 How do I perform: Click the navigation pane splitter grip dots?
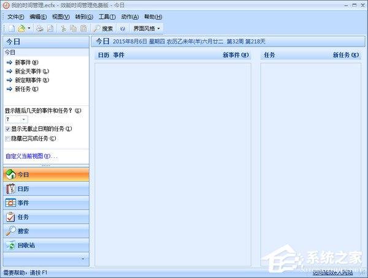[x=46, y=166]
